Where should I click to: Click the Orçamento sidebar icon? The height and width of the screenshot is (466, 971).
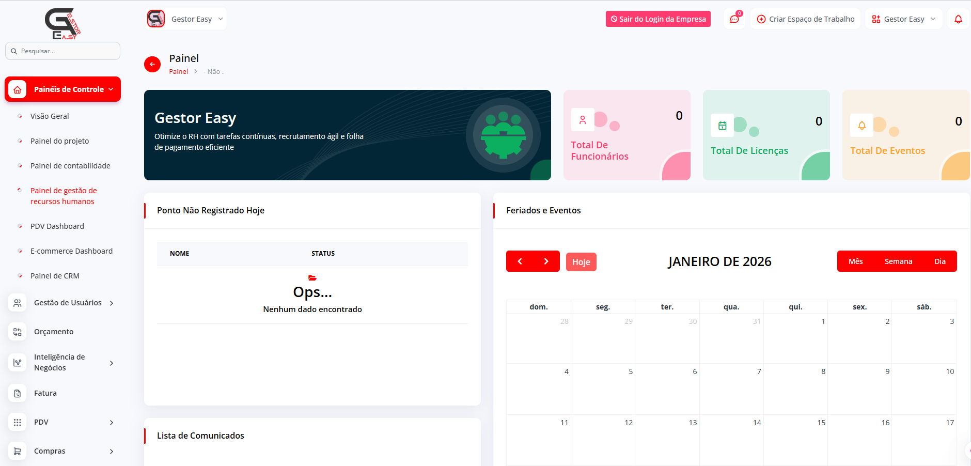click(x=18, y=332)
